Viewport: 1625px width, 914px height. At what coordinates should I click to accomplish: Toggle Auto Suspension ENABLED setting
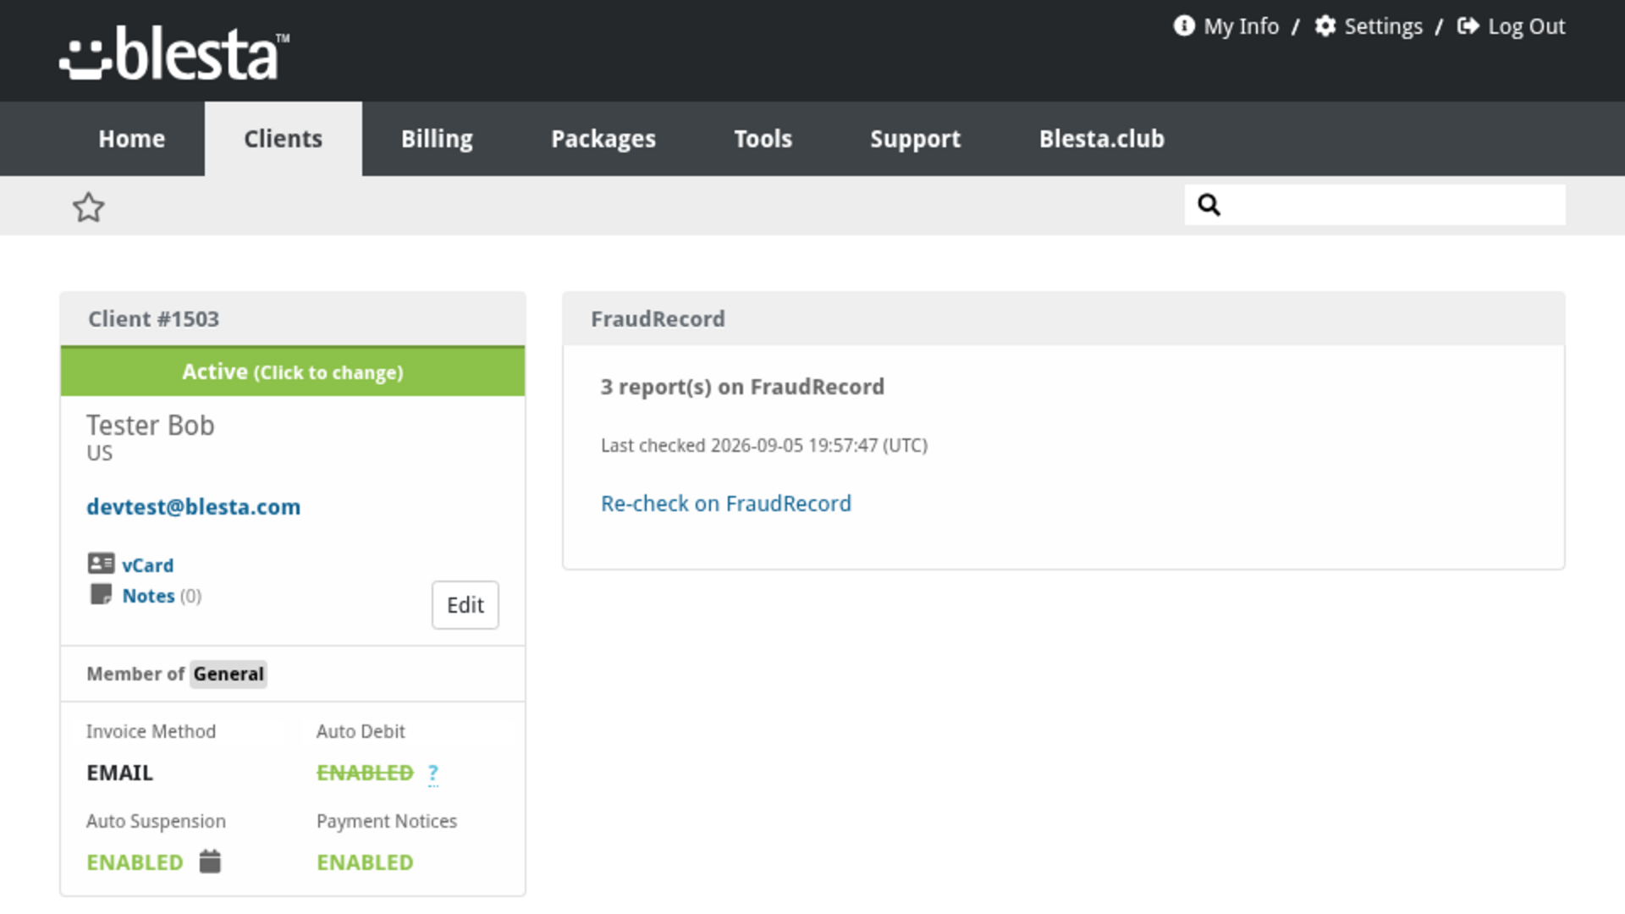(135, 862)
